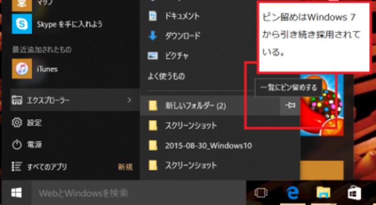This screenshot has height=205, width=376.
Task: Click the Windows Start button
Action: [x=16, y=192]
